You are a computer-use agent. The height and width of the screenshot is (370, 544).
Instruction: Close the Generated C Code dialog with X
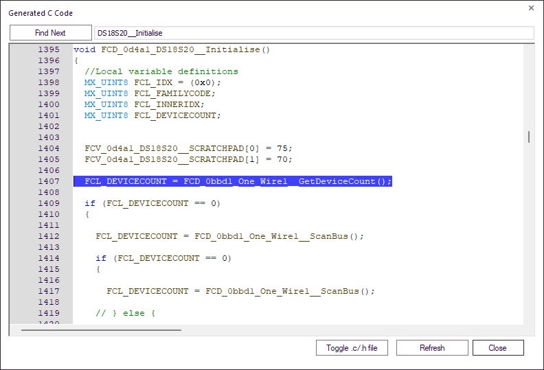pos(530,8)
